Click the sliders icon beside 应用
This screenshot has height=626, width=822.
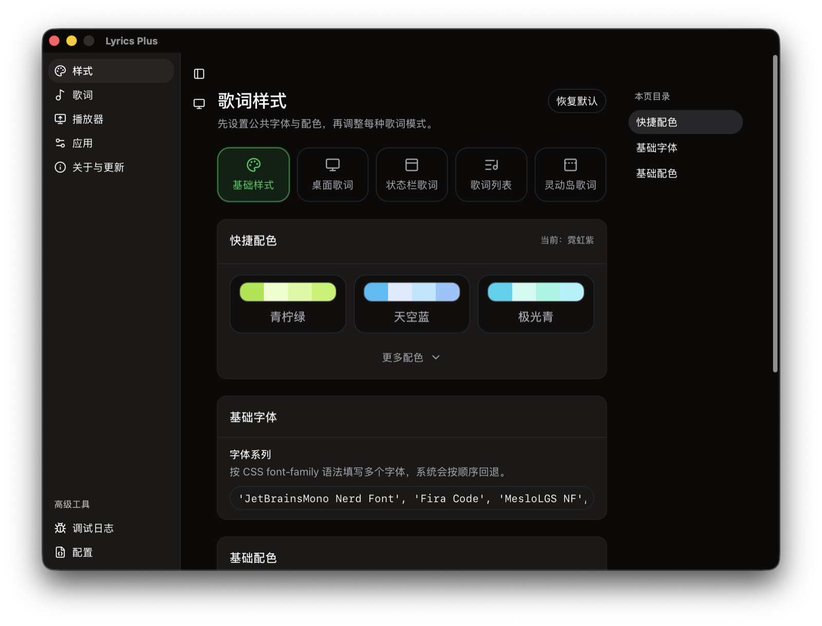tap(60, 143)
